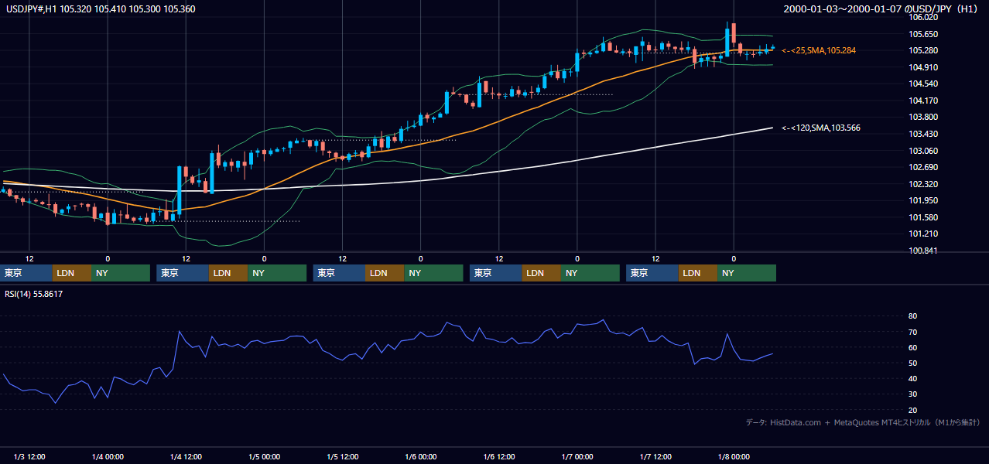
Task: Click the RSI 50 level label
Action: tap(912, 363)
